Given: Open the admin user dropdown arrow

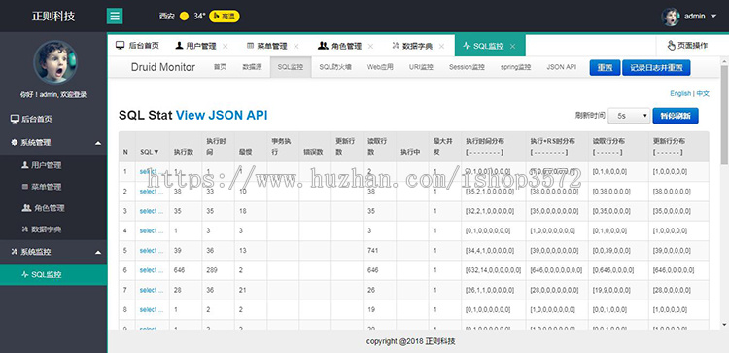Looking at the screenshot, I should tap(713, 17).
